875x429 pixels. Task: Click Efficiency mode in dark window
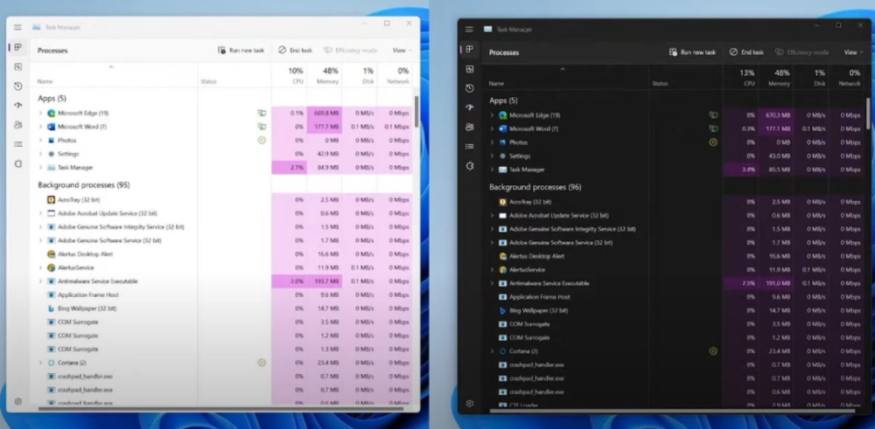(801, 52)
